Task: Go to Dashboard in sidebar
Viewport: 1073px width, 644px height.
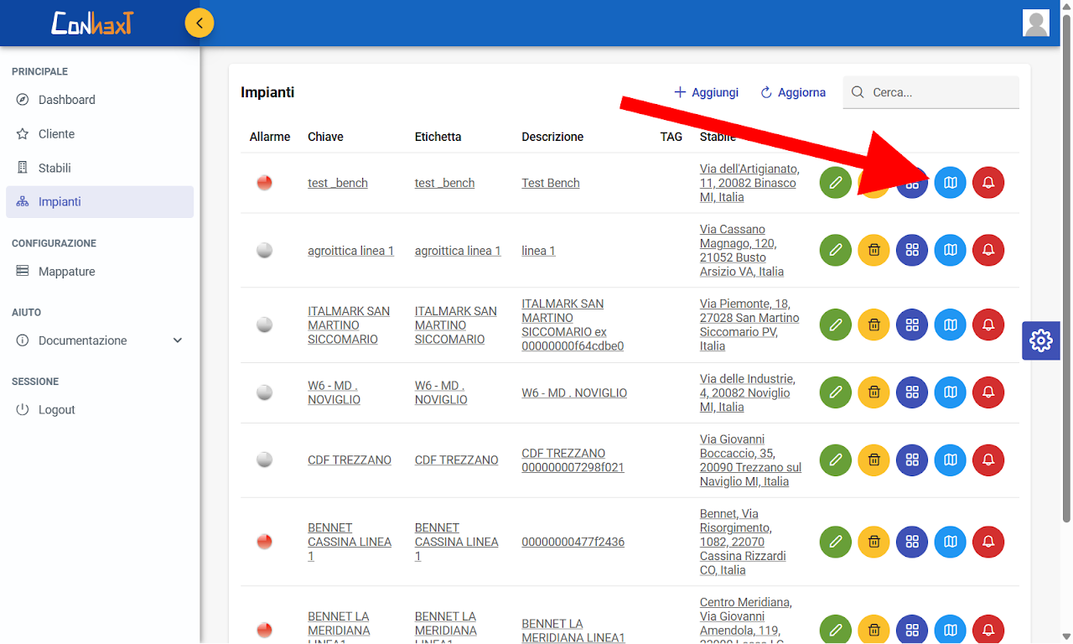Action: point(67,100)
